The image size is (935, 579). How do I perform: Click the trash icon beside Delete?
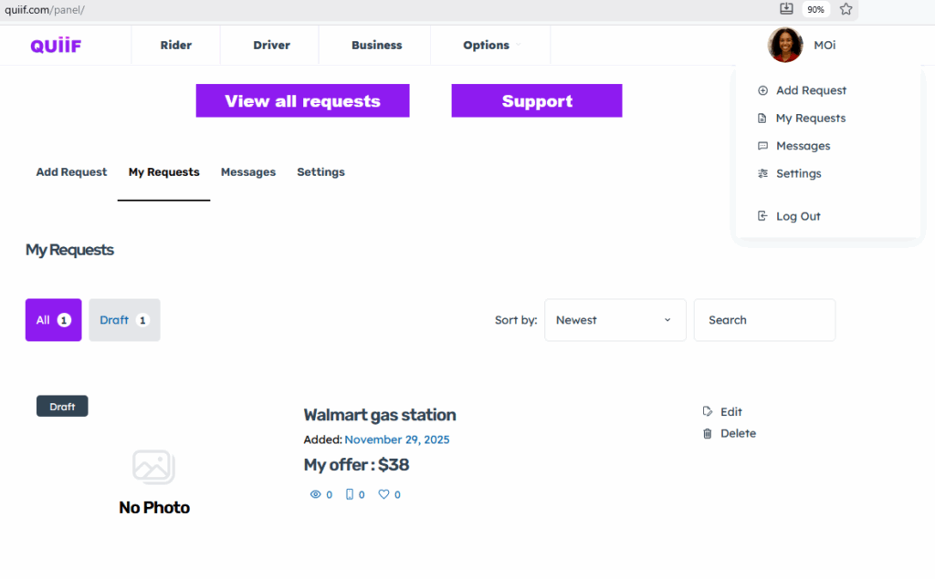708,434
